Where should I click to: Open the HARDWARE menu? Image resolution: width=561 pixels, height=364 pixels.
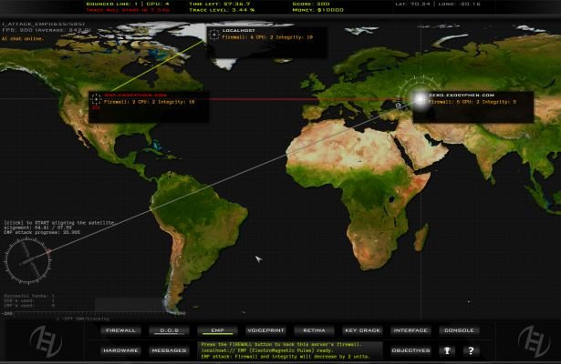pyautogui.click(x=121, y=350)
